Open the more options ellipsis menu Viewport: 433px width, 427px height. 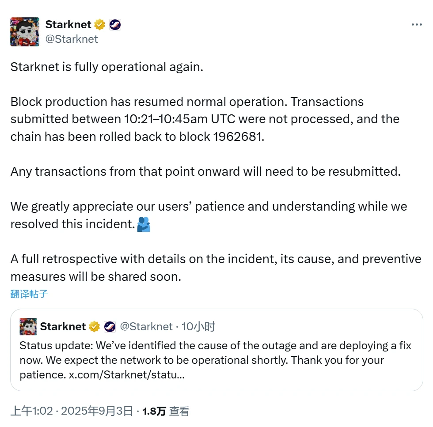click(x=417, y=25)
